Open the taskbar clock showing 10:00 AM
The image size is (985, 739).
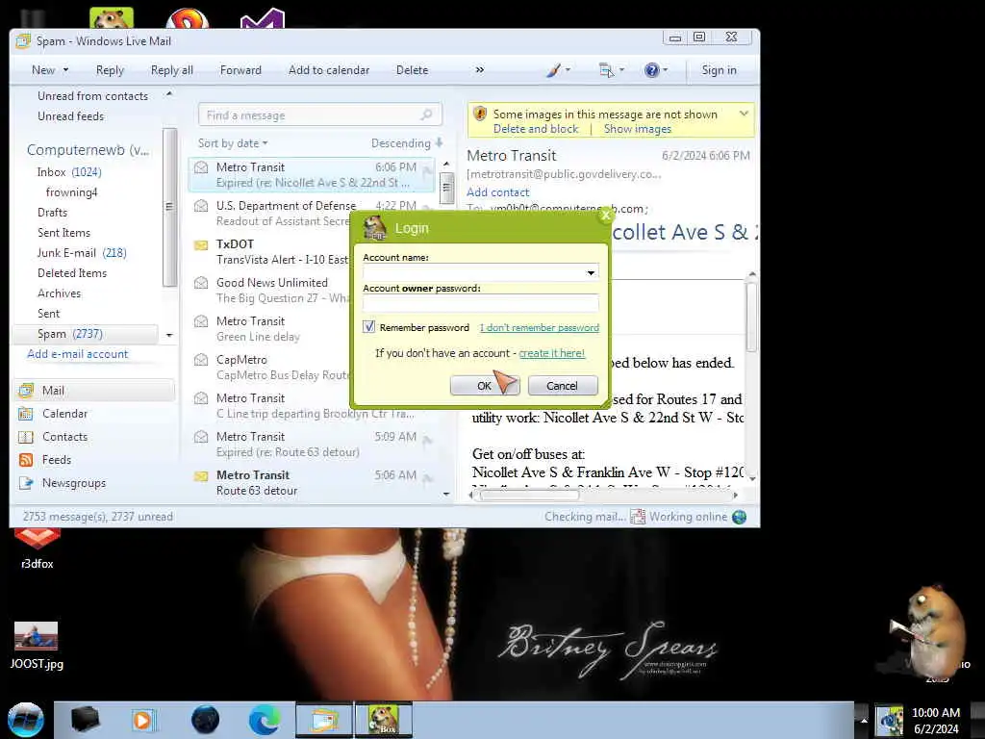click(x=935, y=720)
